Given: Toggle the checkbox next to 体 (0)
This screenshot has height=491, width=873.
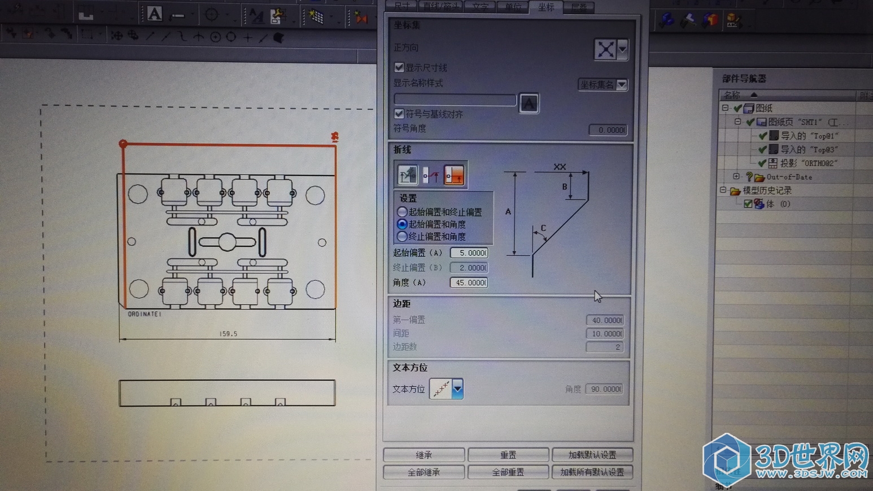Looking at the screenshot, I should [748, 204].
